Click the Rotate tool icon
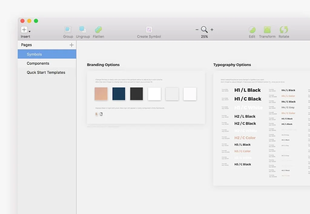310x214 pixels. pos(284,30)
